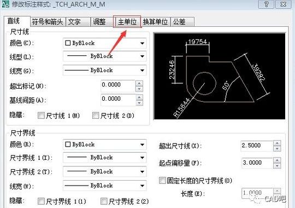295x208 pixels.
Task: Toggle the 尺寸线 2(D) hide checkbox
Action: click(x=96, y=115)
